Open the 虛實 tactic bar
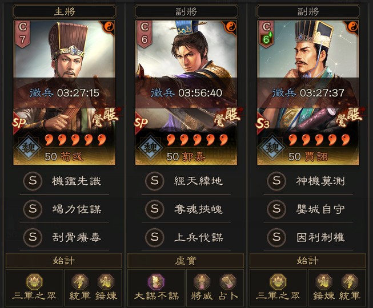This screenshot has height=308, width=373. tap(186, 261)
